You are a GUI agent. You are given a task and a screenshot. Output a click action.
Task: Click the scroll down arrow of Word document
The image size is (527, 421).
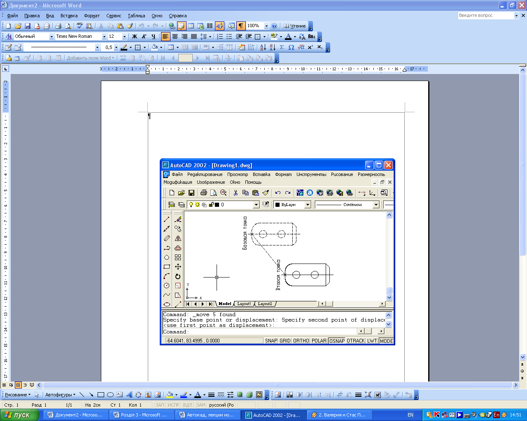pyautogui.click(x=523, y=357)
